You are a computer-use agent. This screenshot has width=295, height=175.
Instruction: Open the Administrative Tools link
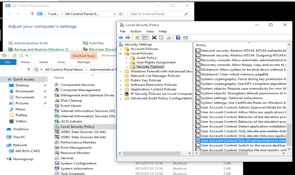tap(31, 43)
